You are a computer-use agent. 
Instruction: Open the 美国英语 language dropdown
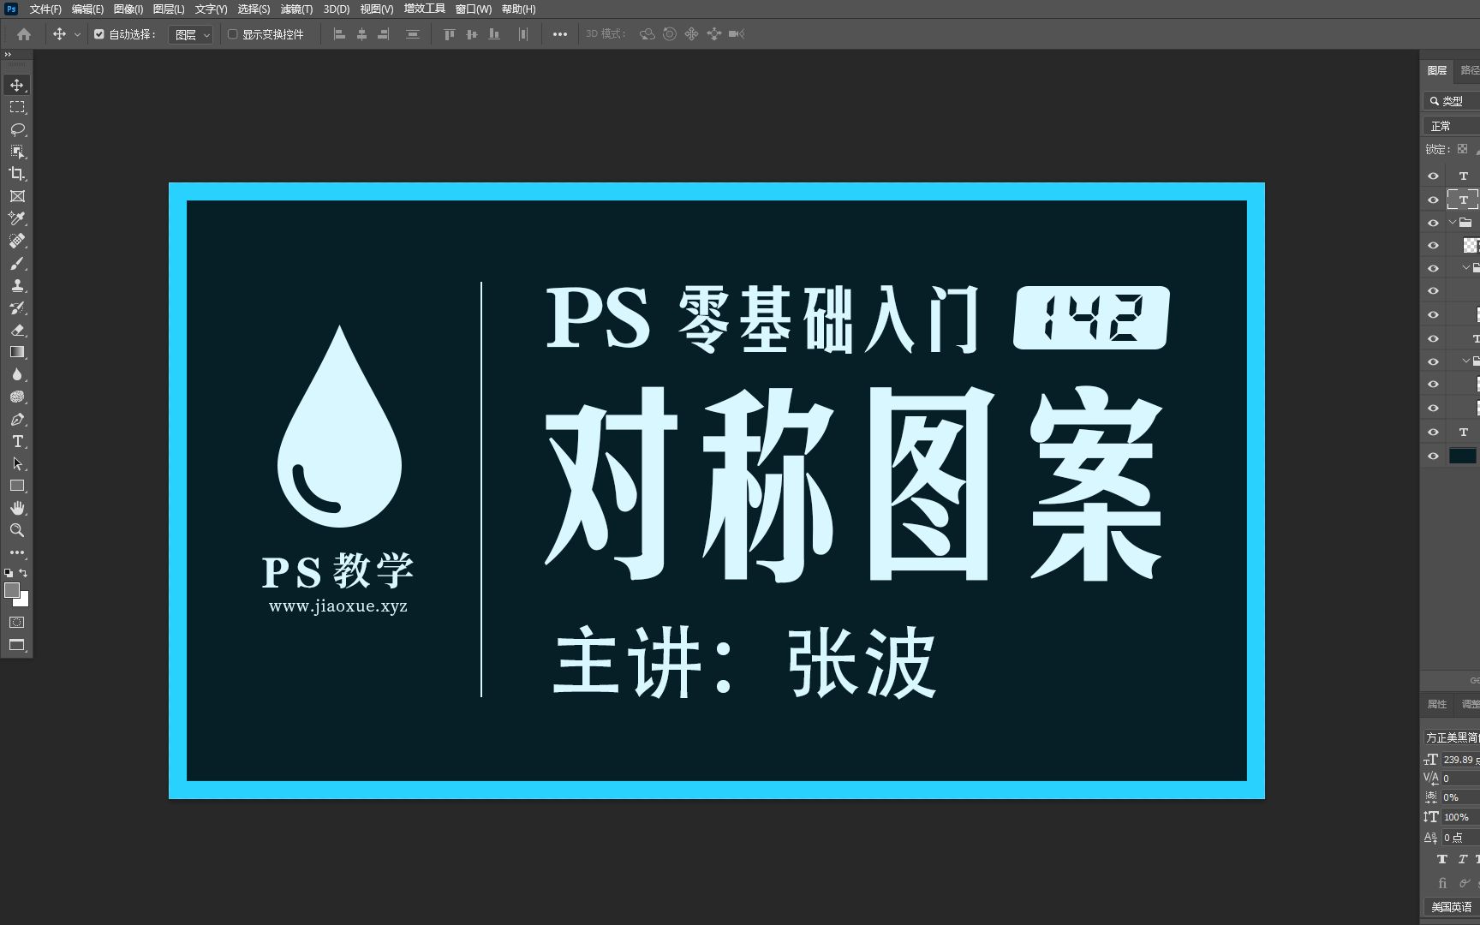click(1452, 907)
